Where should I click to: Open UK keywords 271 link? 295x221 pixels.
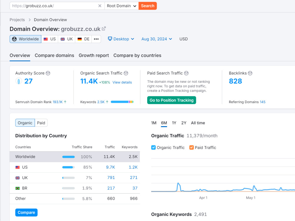click(x=134, y=178)
